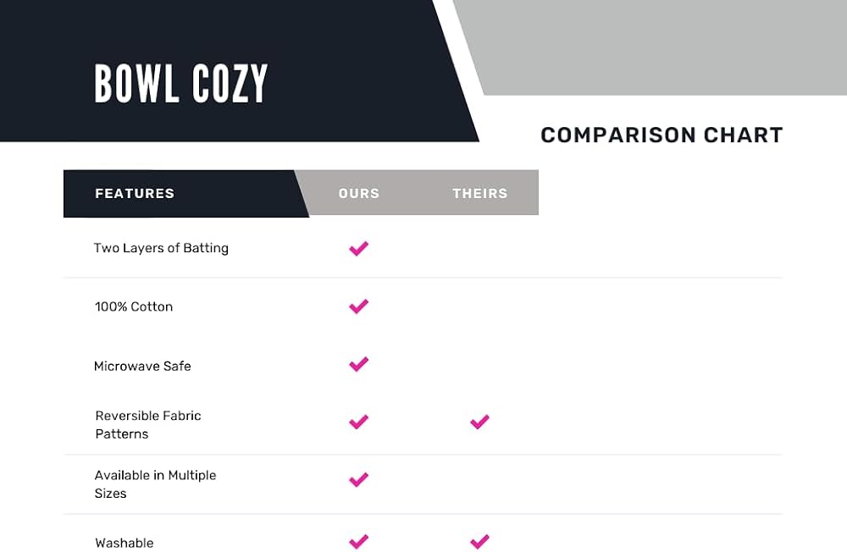Image resolution: width=847 pixels, height=552 pixels.
Task: Click the COMPARISON CHART heading
Action: tap(662, 135)
